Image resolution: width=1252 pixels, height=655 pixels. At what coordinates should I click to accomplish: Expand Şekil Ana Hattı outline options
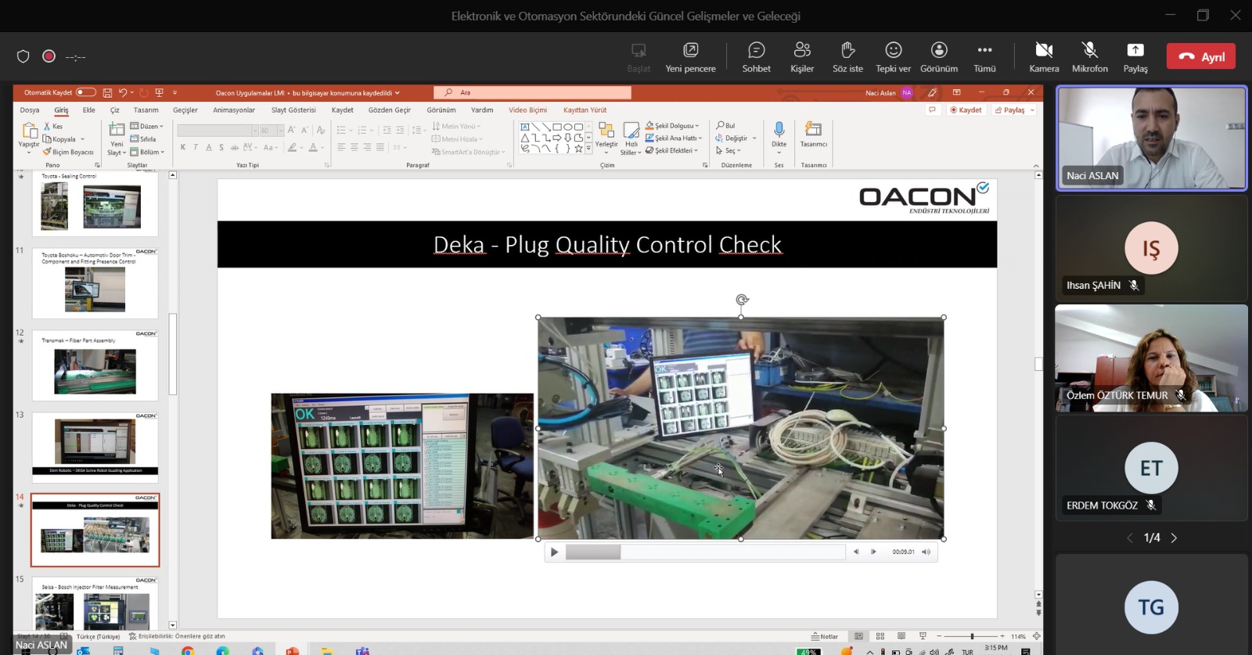(674, 138)
